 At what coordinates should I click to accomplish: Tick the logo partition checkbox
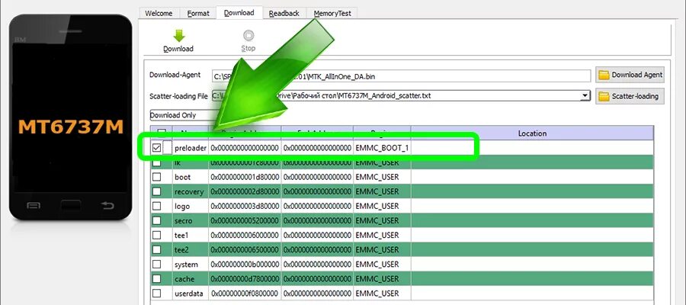coord(156,206)
